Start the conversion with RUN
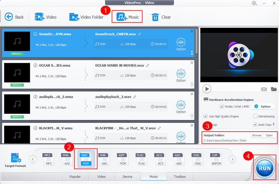279x184 pixels. click(x=265, y=168)
